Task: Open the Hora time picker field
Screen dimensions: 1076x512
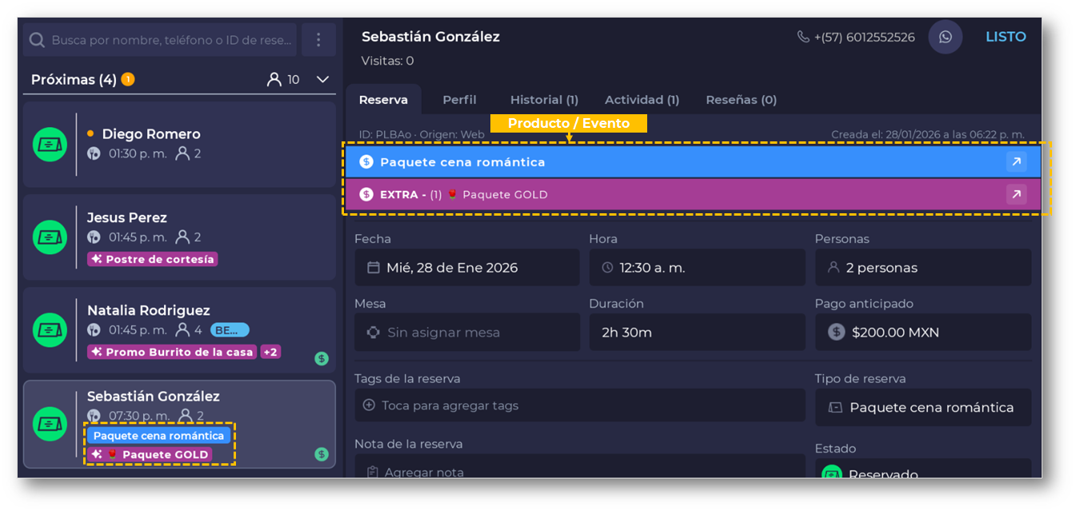Action: coord(697,268)
